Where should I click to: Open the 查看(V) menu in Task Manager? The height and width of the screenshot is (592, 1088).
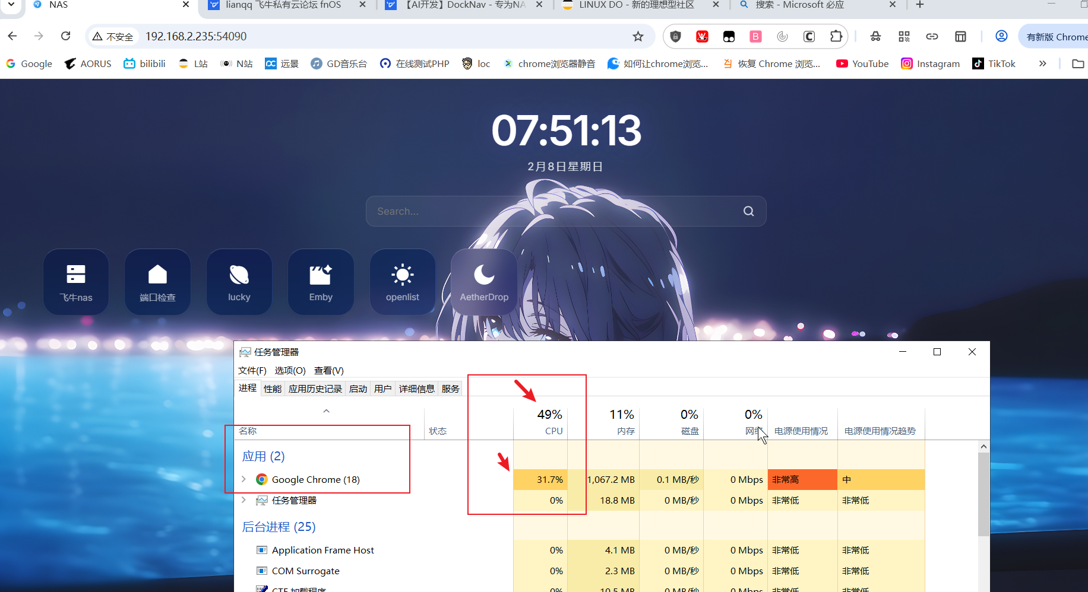pos(329,371)
